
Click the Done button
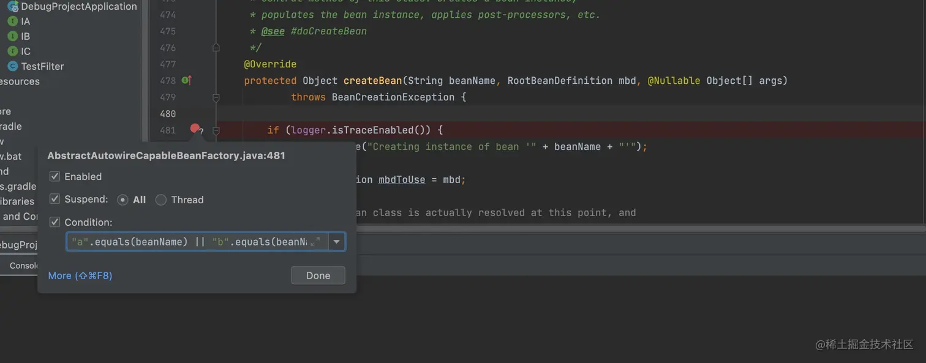tap(318, 275)
